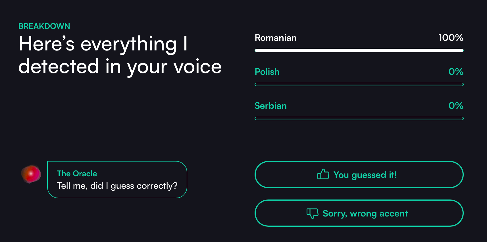Click the "did I guess correctly?" message
This screenshot has width=487, height=242.
click(x=117, y=186)
